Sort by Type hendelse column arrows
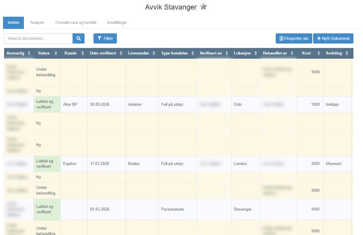 click(193, 53)
